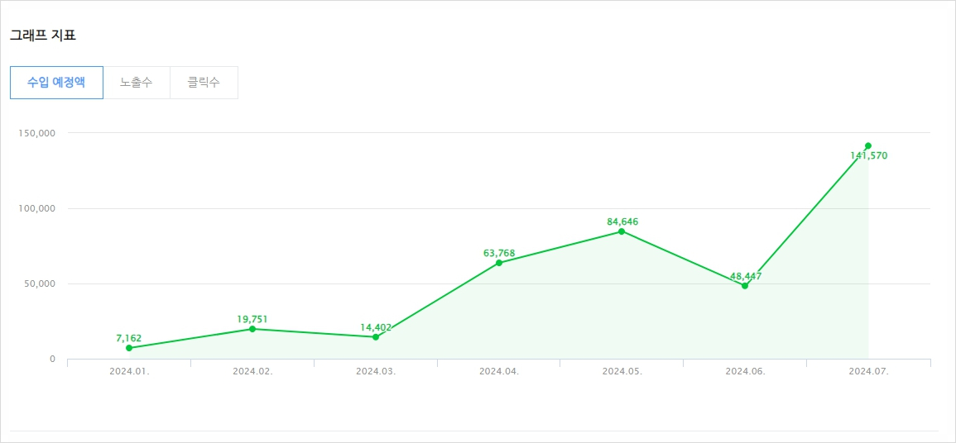Click the February data point dot on the line
956x443 pixels.
click(x=252, y=329)
